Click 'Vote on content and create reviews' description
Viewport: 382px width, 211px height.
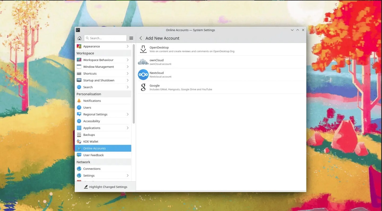pyautogui.click(x=192, y=51)
